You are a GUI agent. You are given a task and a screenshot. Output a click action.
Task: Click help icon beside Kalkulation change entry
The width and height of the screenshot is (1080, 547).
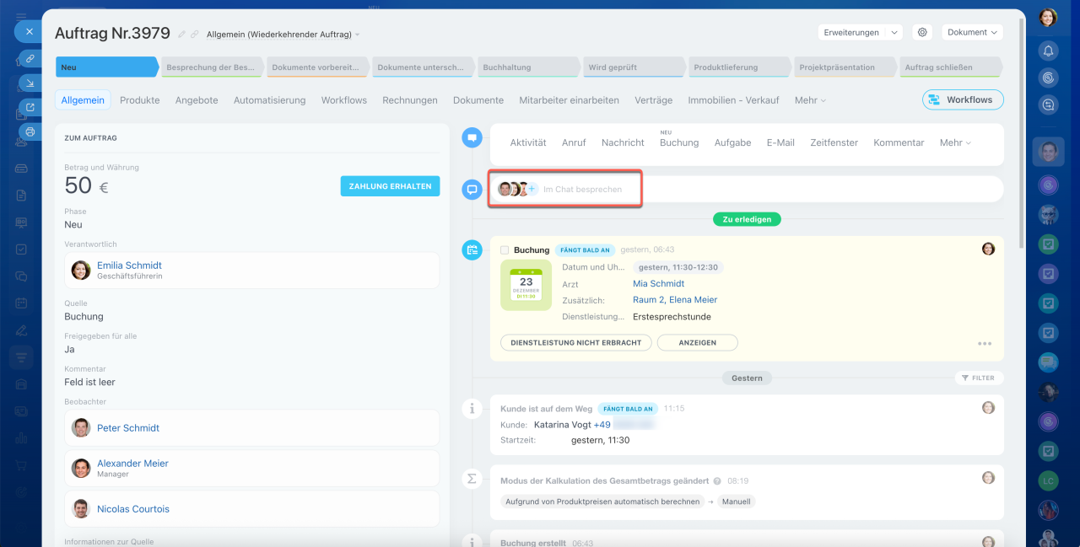point(717,481)
